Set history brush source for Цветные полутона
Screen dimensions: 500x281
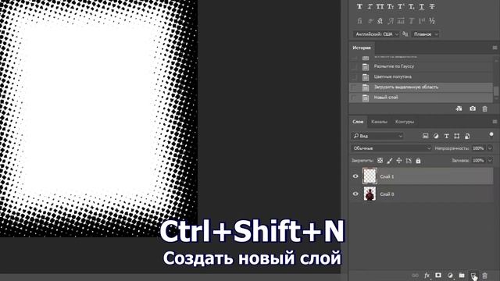pyautogui.click(x=354, y=77)
